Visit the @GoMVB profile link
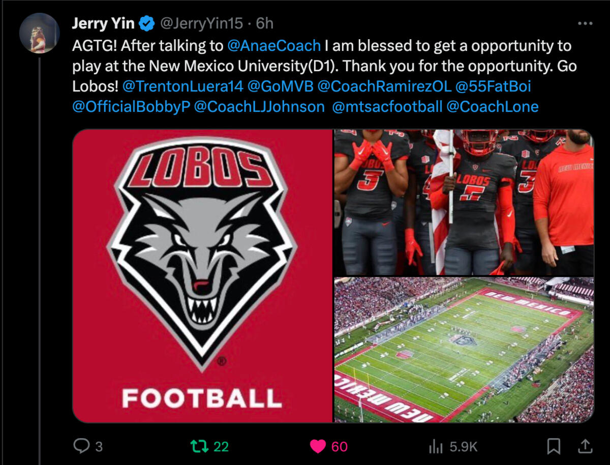 (x=281, y=86)
